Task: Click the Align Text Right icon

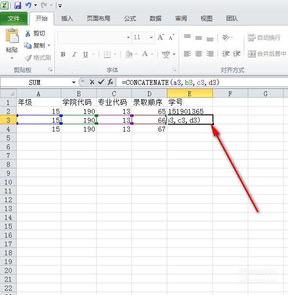Action: click(210, 54)
